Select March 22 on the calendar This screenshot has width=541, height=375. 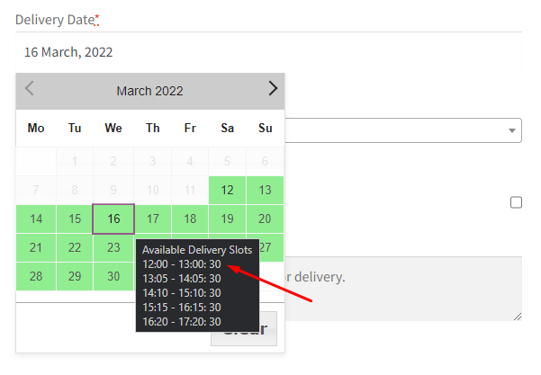(x=75, y=247)
